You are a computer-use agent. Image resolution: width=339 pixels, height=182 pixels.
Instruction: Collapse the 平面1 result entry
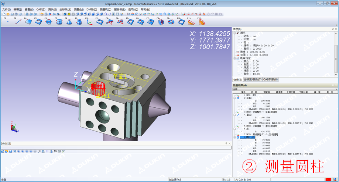click(x=234, y=98)
